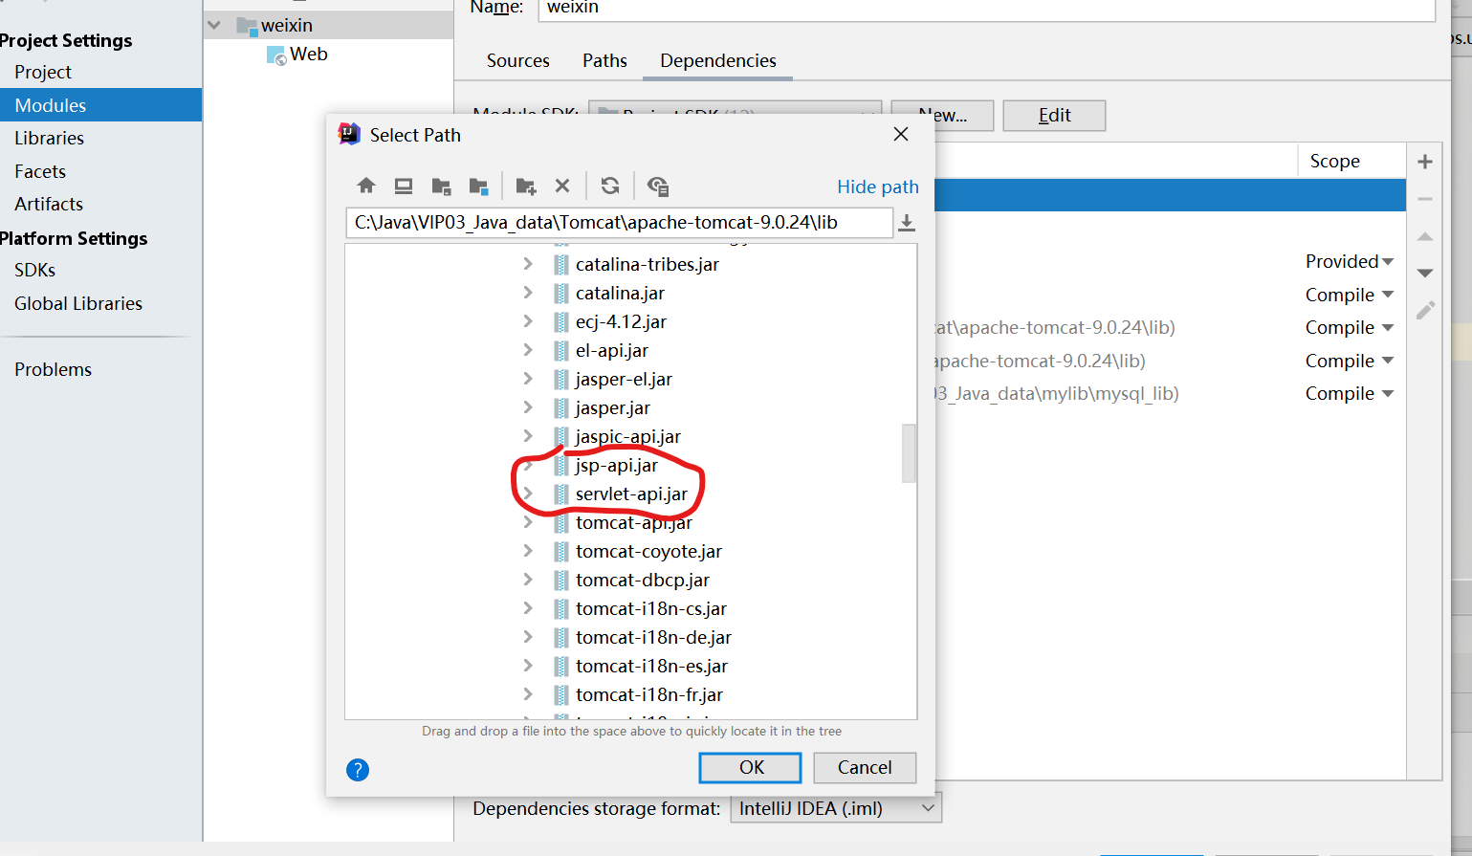Select jasper.jar in file tree
This screenshot has height=856, width=1472.
point(612,407)
